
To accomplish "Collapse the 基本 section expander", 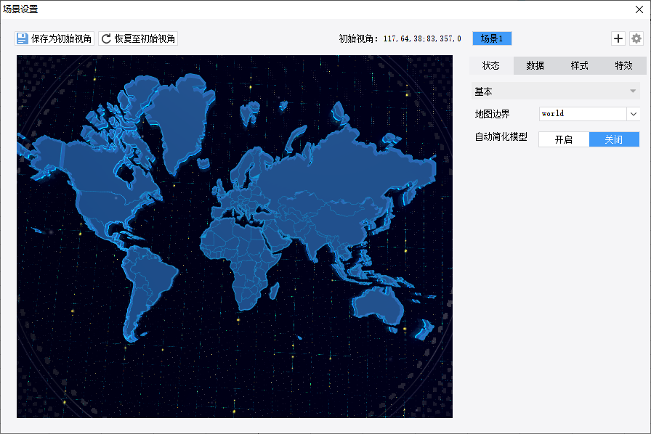I will click(633, 91).
